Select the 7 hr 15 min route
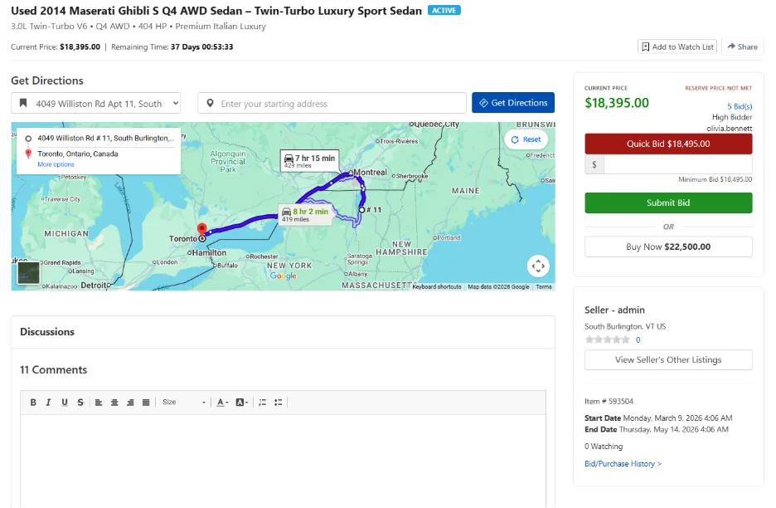 tap(310, 160)
